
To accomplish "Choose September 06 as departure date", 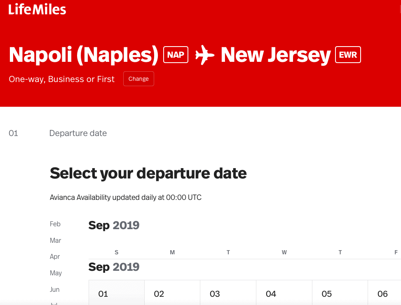I will tap(385, 293).
